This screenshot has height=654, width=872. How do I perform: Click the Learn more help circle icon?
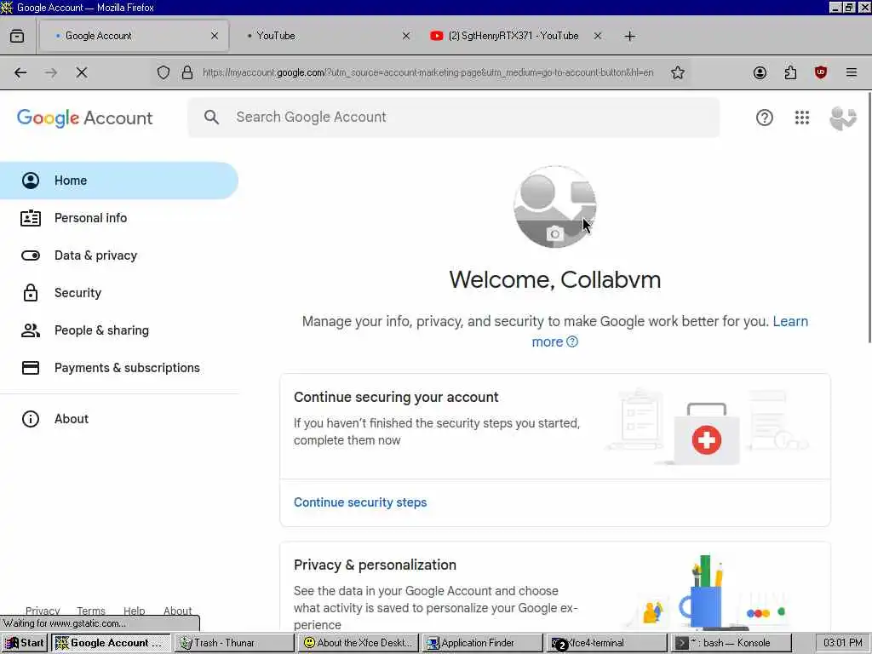click(571, 342)
